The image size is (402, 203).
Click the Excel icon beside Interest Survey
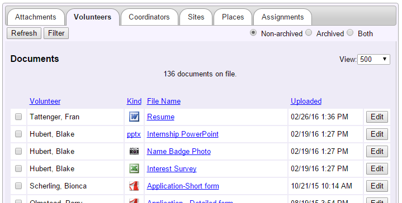pos(134,169)
